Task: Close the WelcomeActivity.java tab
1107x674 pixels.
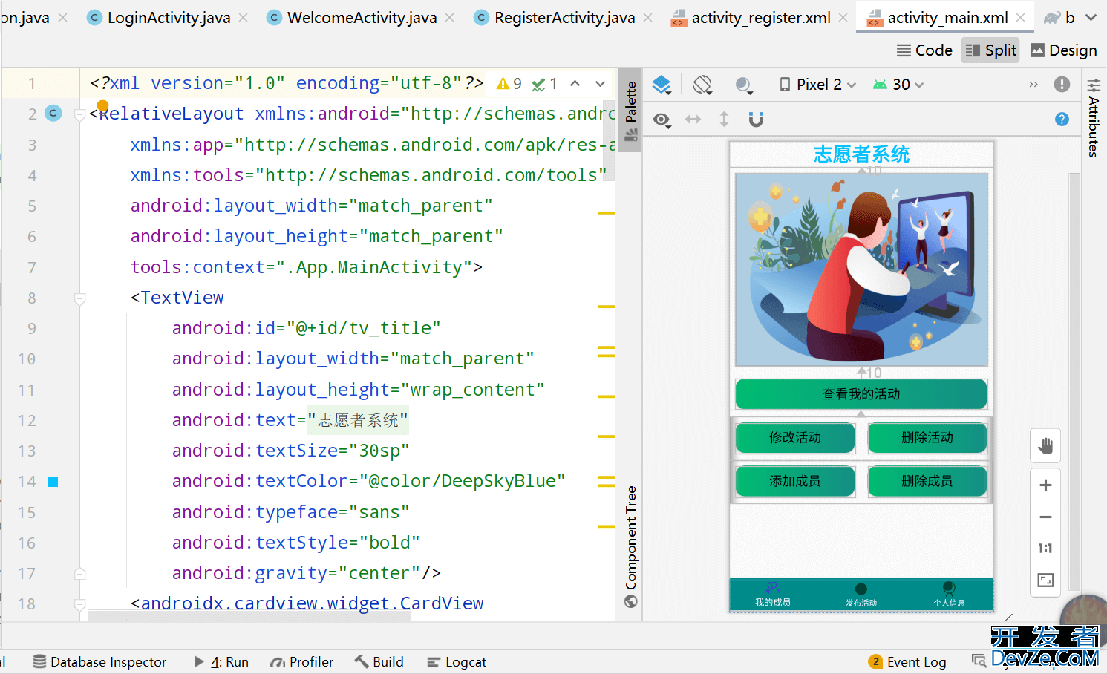Action: point(450,17)
